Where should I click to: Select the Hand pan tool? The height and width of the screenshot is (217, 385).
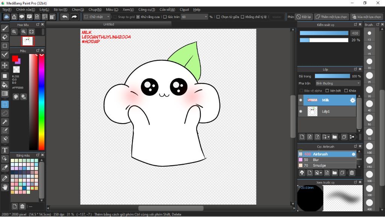[5, 187]
